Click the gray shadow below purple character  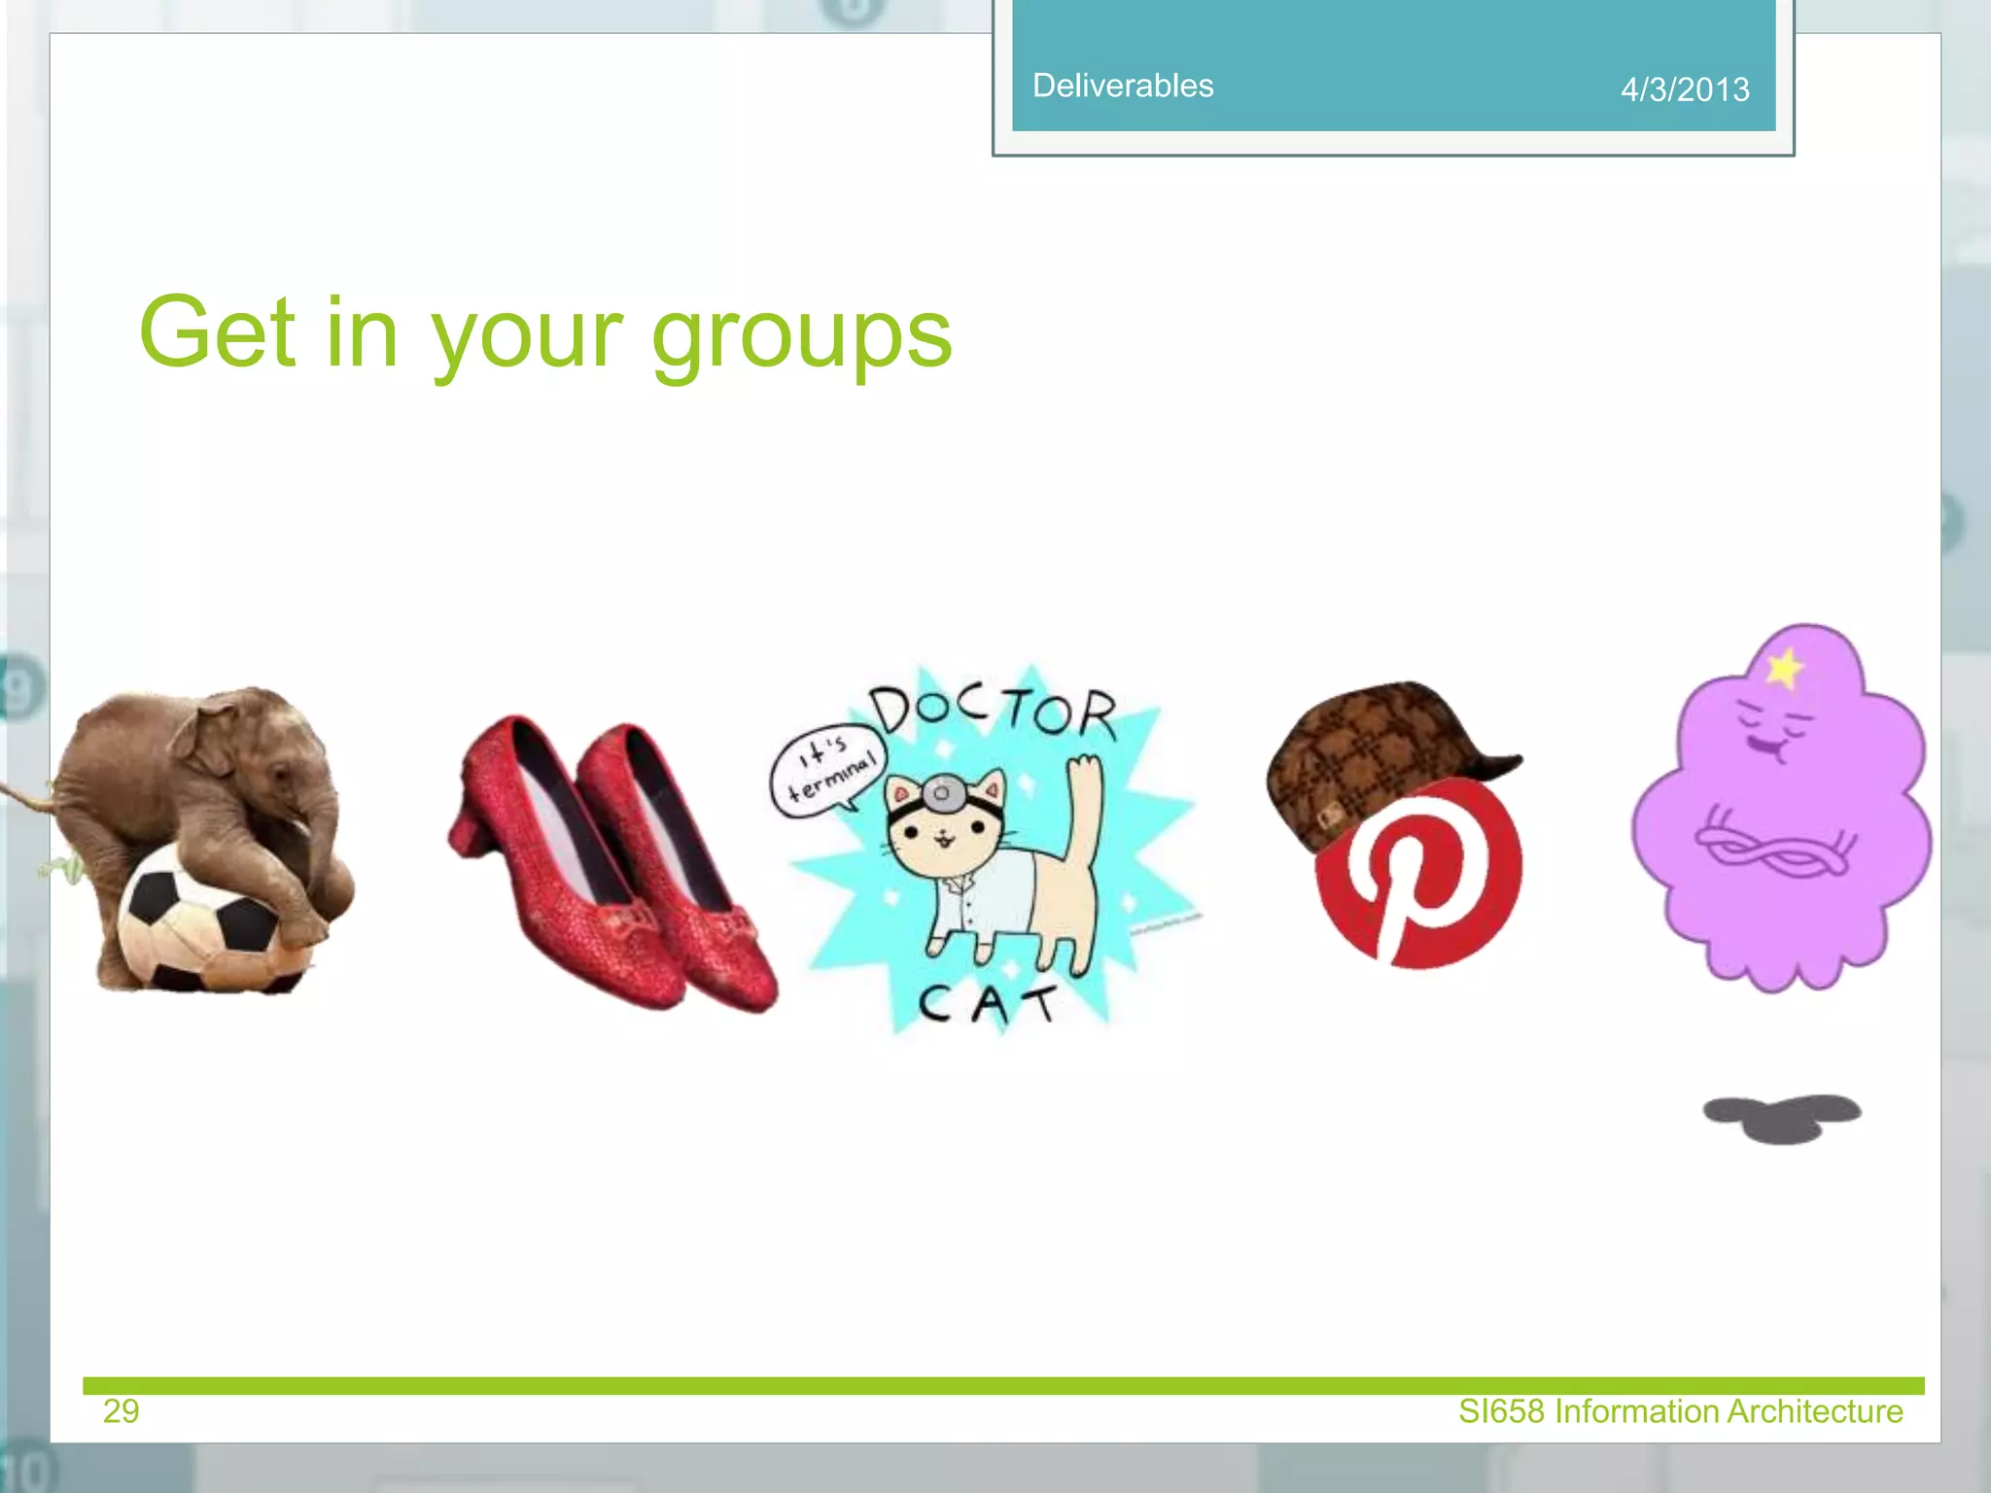[x=1782, y=1118]
